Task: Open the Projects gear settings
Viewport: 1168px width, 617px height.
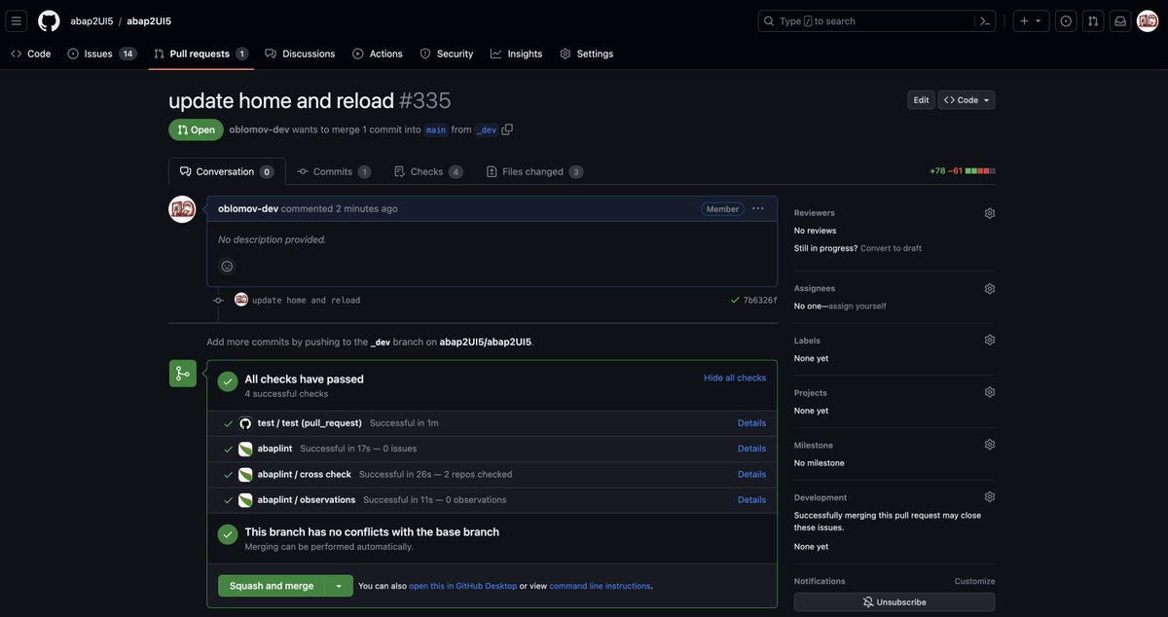Action: pyautogui.click(x=990, y=392)
